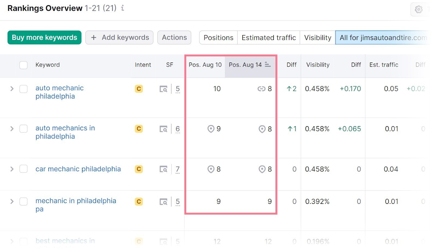Check the select-all keywords checkbox
This screenshot has width=436, height=252.
coord(23,65)
